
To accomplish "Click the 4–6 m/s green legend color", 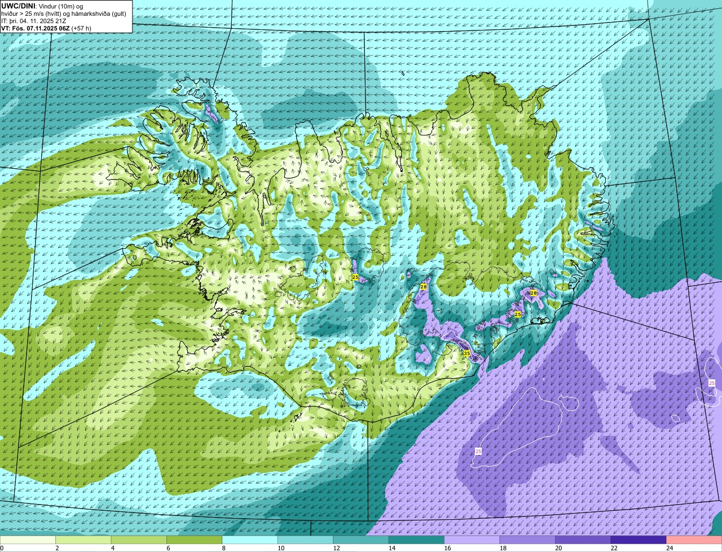I will (x=139, y=540).
